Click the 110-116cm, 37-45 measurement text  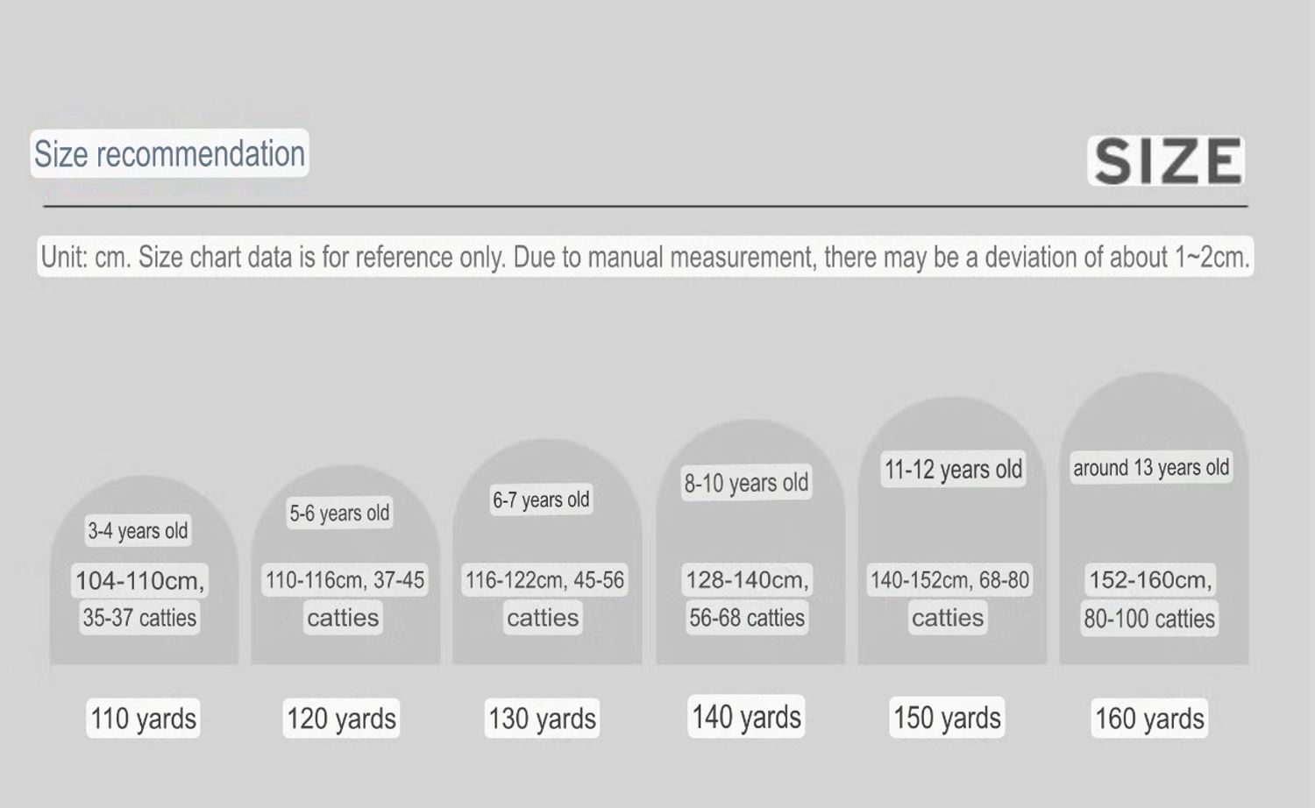click(x=345, y=579)
